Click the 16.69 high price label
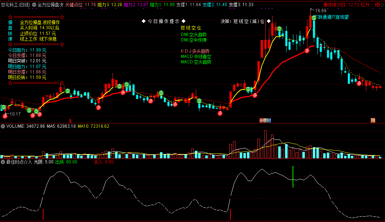Screen dimensions: 385x222 coord(321,10)
